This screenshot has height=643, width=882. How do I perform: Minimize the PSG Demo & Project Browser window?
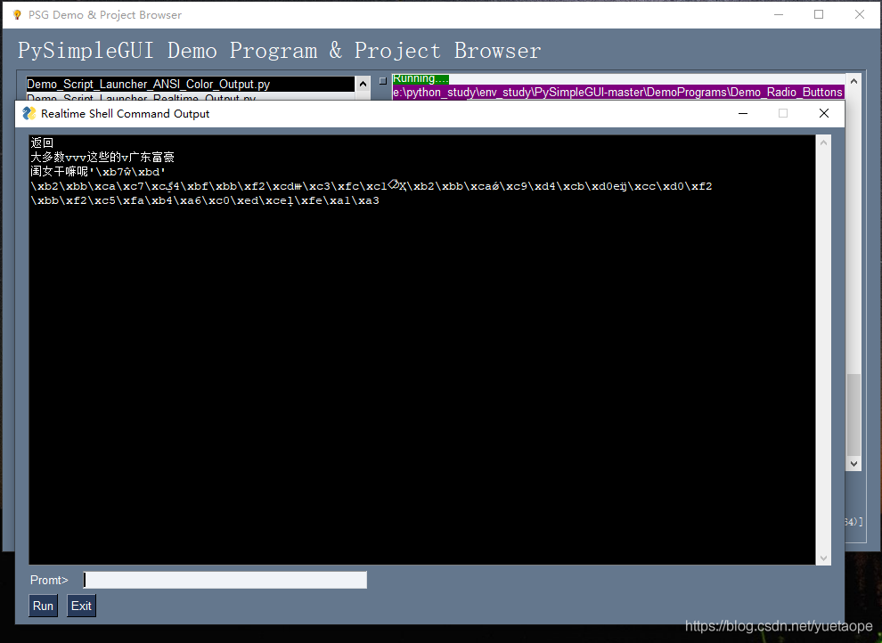pos(779,14)
